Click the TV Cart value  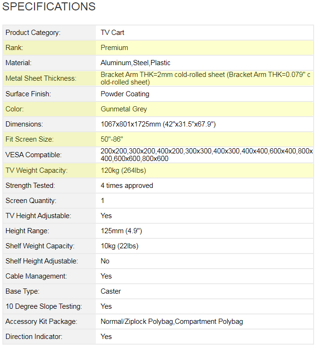pyautogui.click(x=112, y=33)
